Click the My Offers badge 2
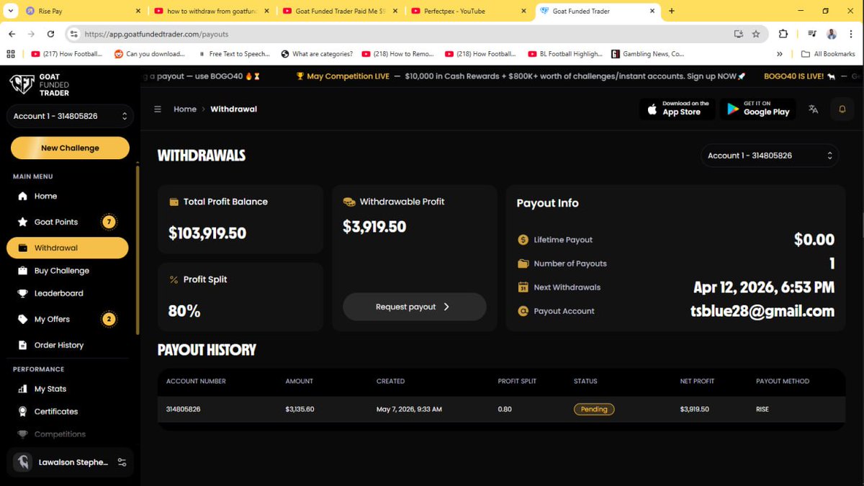 [x=109, y=319]
